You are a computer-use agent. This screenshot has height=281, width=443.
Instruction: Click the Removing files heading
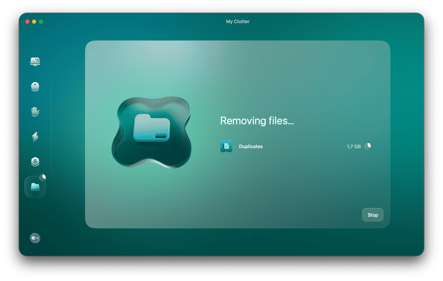click(x=257, y=121)
